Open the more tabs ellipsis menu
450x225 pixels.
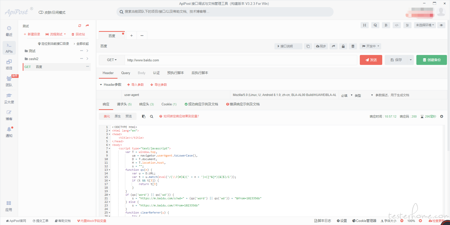click(x=142, y=36)
